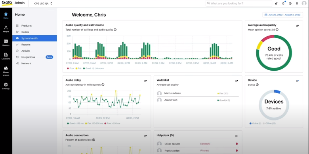This screenshot has height=154, width=309.
Task: Open the apps grid icon
Action: (297, 4)
